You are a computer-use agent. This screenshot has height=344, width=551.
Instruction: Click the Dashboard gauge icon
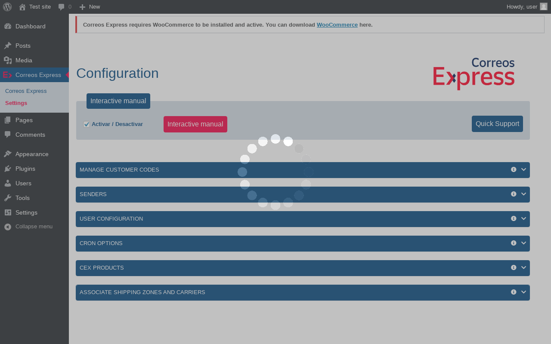click(8, 26)
